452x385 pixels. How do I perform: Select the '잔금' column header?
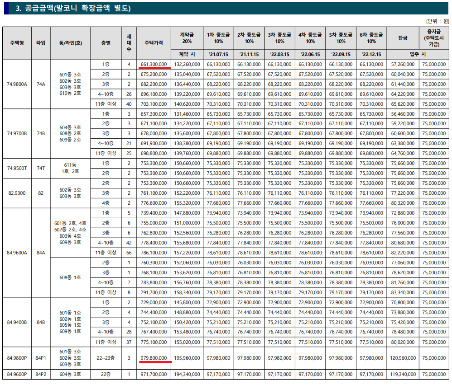tap(403, 38)
